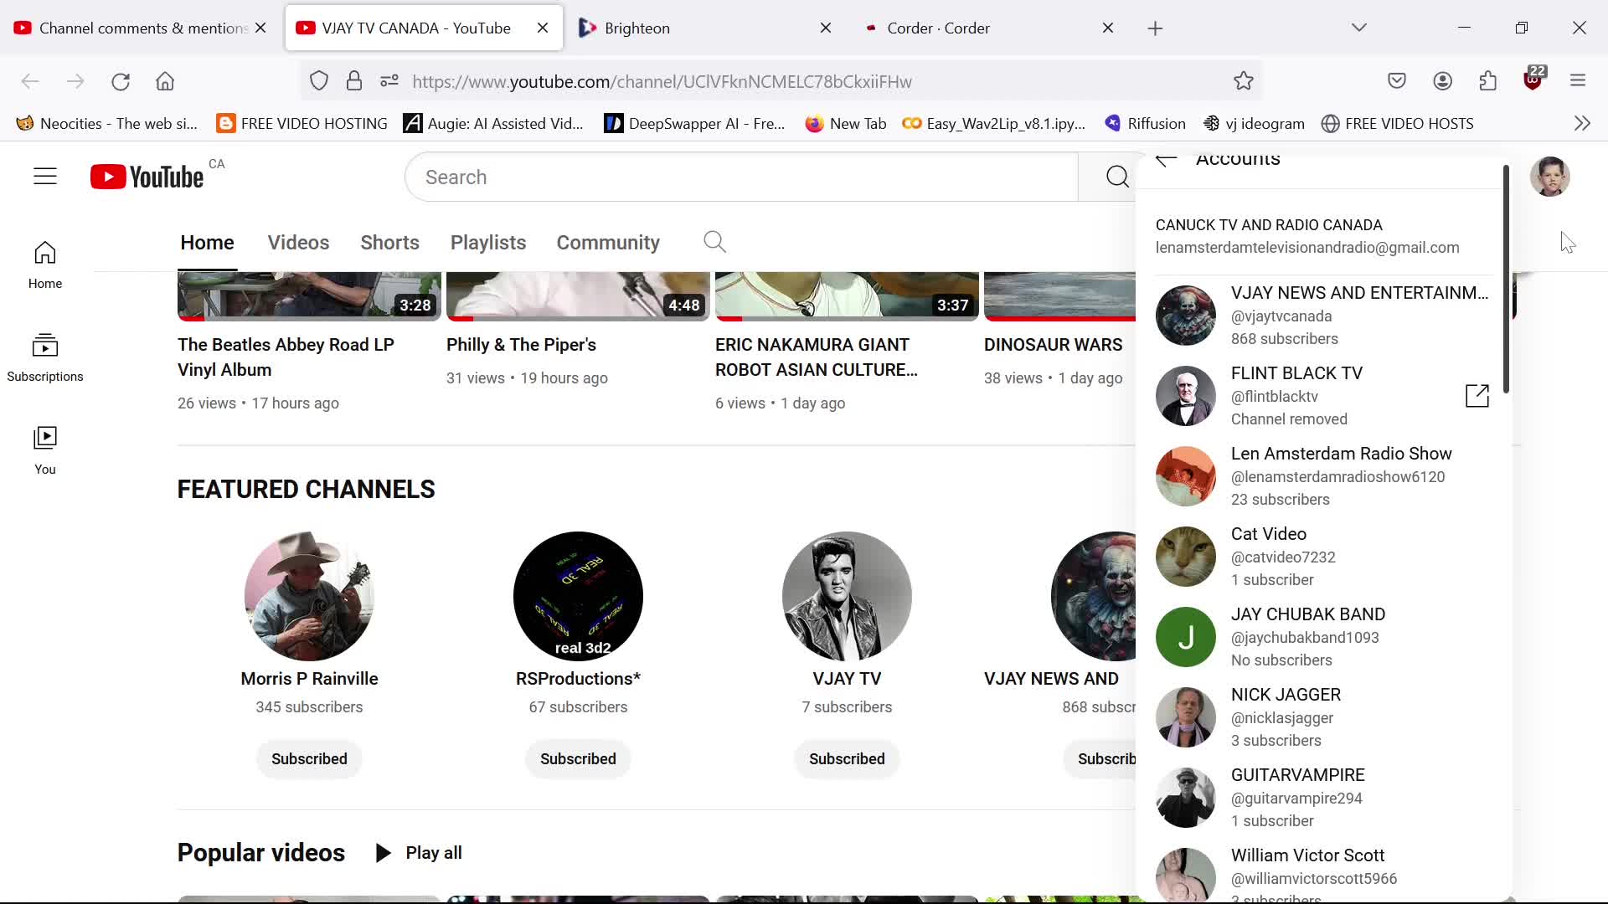Bookmark this page with the star
The image size is (1608, 904).
(1243, 81)
